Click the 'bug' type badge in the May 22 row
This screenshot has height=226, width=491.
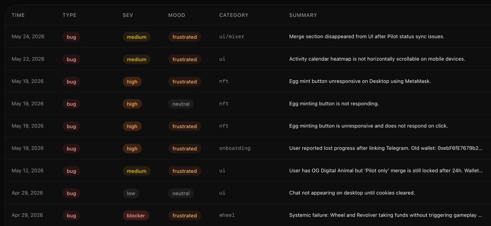(x=72, y=59)
